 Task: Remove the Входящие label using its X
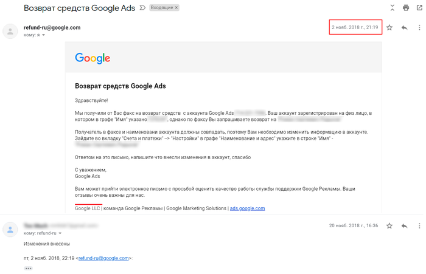[176, 8]
